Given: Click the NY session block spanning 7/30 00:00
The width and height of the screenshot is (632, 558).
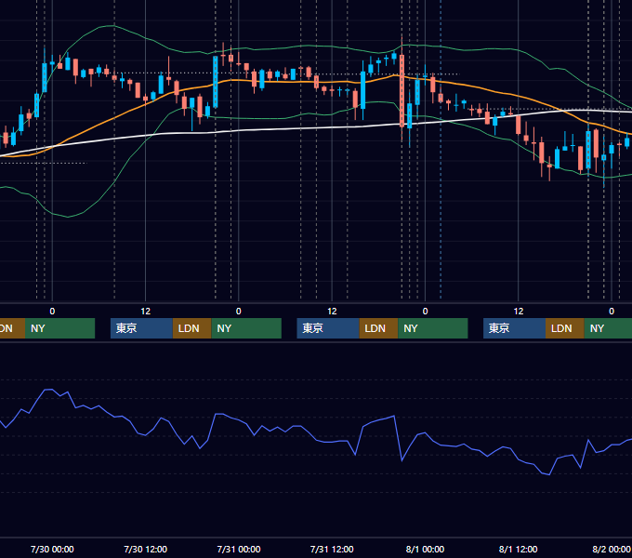Looking at the screenshot, I should click(x=59, y=328).
